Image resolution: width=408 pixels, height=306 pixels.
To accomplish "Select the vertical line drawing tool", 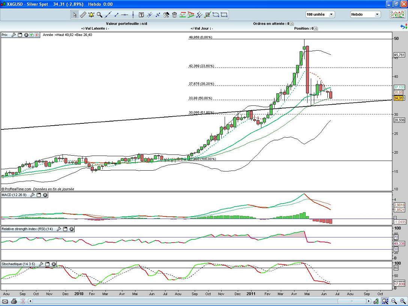I will coord(133,15).
